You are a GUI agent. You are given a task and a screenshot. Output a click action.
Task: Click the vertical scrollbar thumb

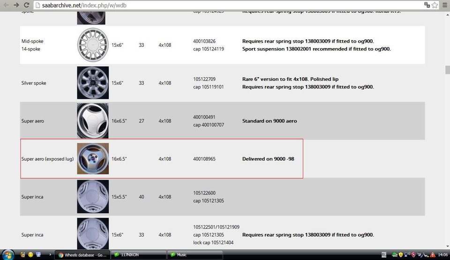pyautogui.click(x=447, y=70)
